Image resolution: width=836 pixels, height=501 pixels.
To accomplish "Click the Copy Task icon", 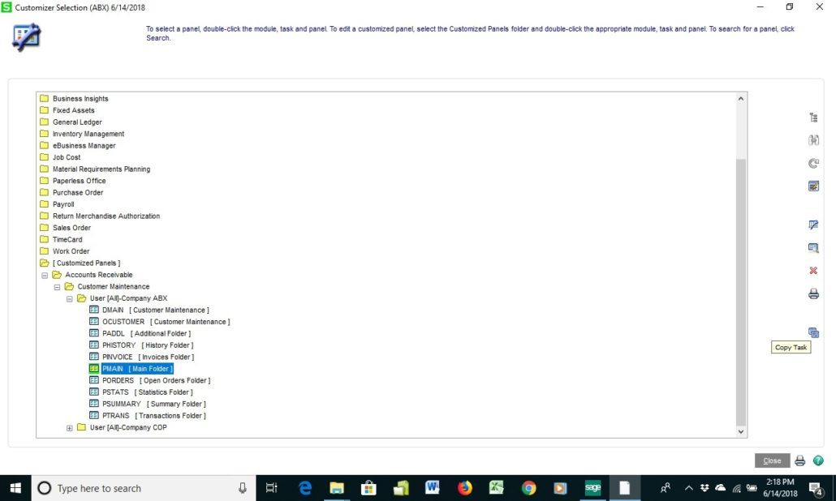I will [x=813, y=332].
